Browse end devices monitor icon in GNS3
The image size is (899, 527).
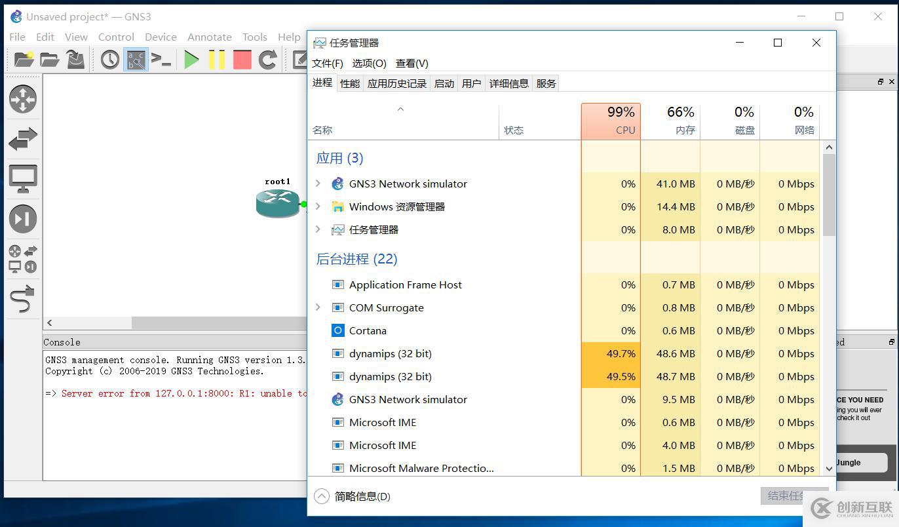tap(23, 178)
